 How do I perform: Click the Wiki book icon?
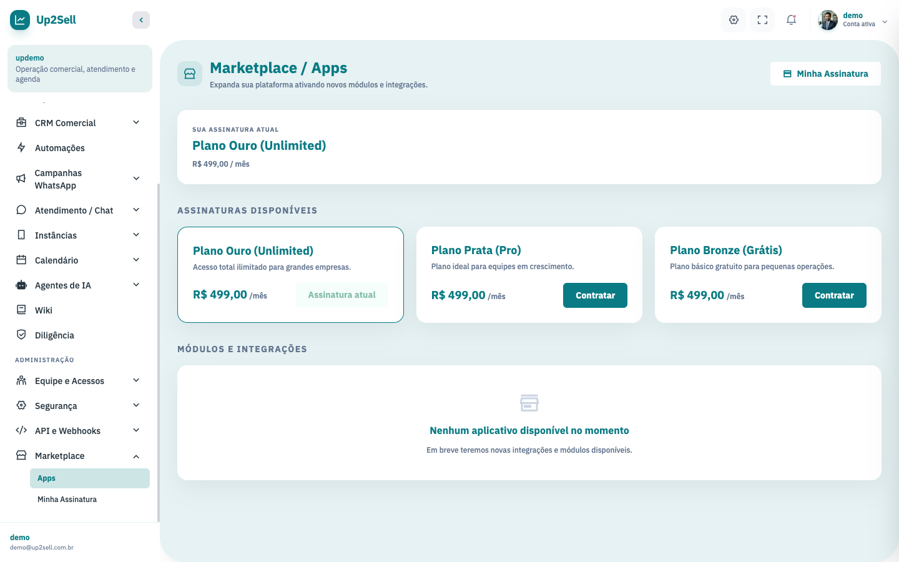[x=21, y=310]
